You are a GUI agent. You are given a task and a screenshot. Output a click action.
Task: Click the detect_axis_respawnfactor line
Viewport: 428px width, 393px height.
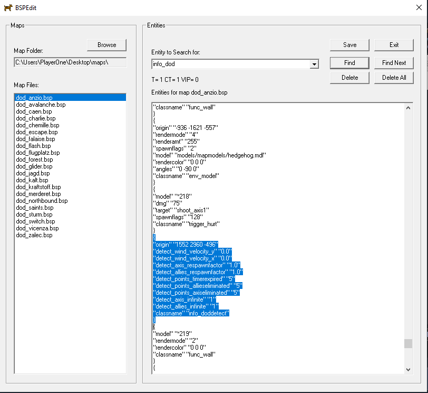click(x=197, y=265)
